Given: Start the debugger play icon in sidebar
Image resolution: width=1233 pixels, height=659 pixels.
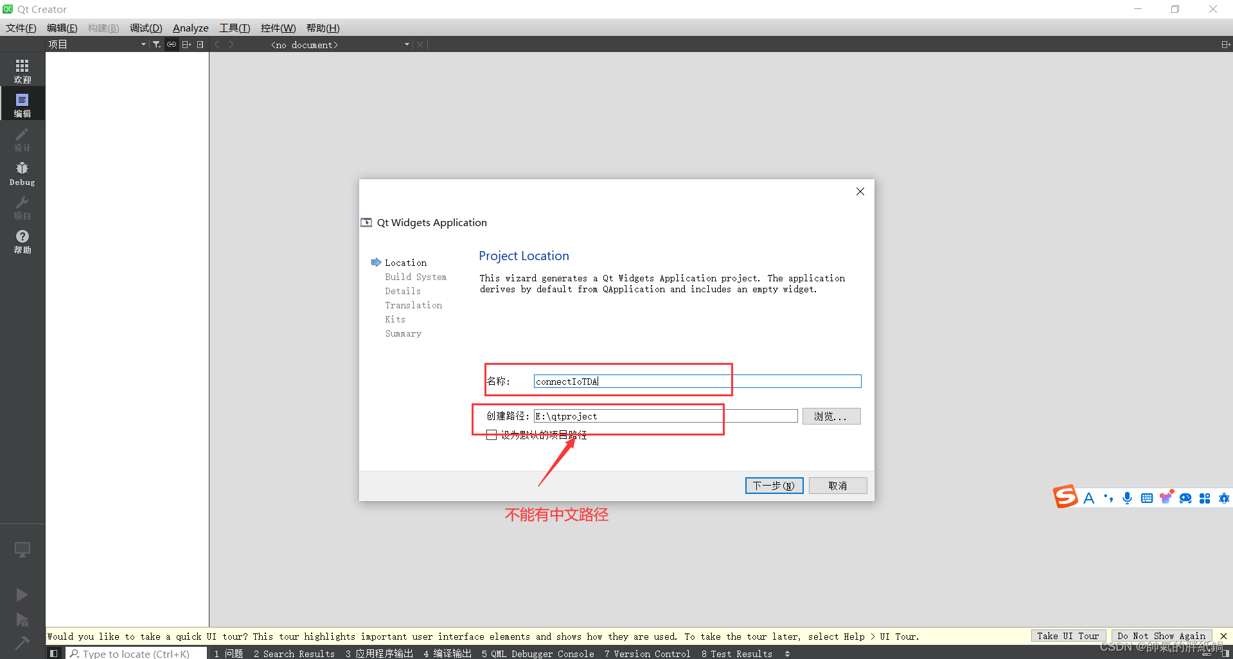Looking at the screenshot, I should pyautogui.click(x=22, y=620).
